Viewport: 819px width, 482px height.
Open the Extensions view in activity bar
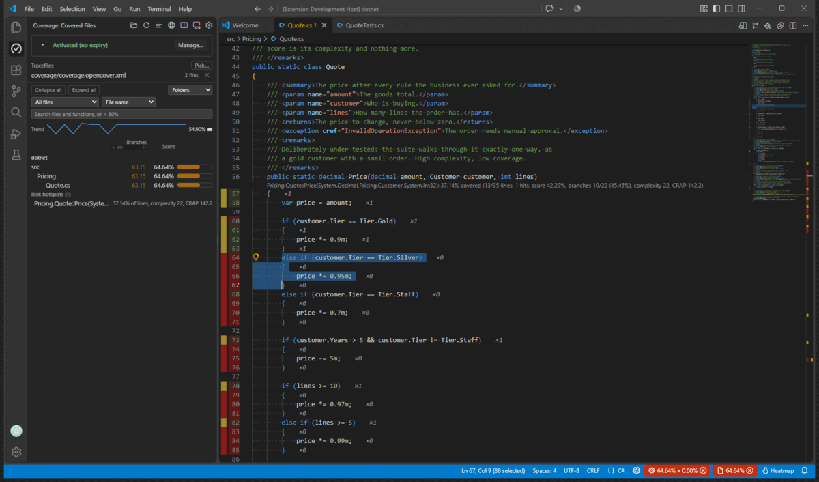[16, 70]
